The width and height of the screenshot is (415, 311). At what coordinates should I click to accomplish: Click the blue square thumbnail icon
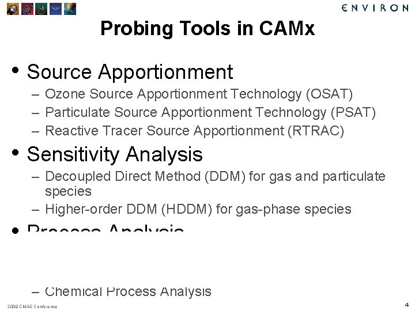55,9
